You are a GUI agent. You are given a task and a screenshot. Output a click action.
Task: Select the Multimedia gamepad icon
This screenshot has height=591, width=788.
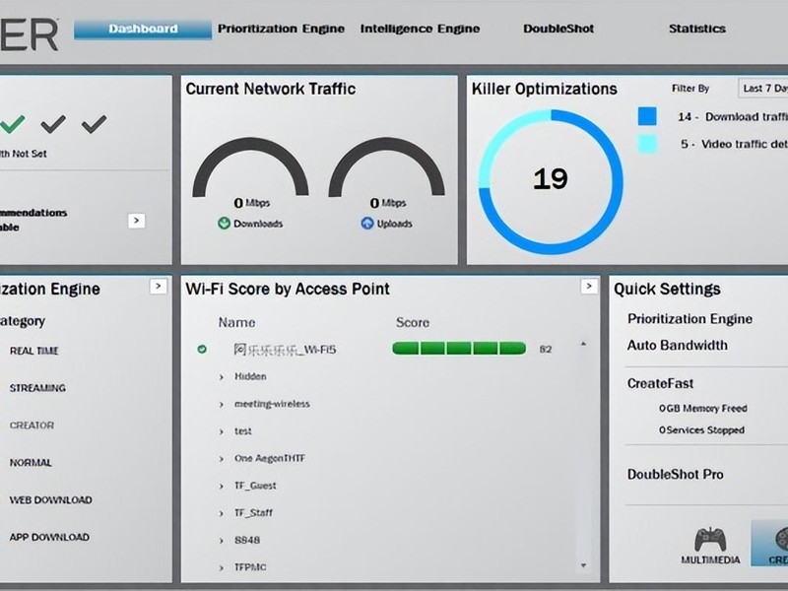coord(710,540)
